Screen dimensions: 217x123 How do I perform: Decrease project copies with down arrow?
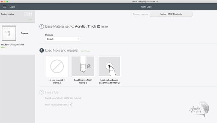30,15
